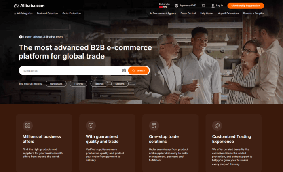The width and height of the screenshot is (283, 172).
Task: Click the hamburger icon beside All Categories
Action: point(15,13)
